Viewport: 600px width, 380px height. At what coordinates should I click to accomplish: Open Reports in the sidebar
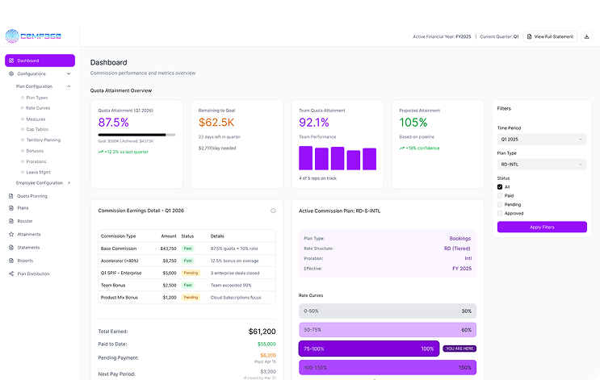(25, 261)
